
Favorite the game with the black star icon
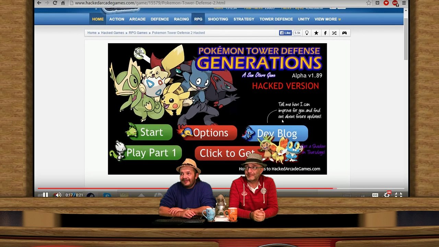[x=316, y=33]
